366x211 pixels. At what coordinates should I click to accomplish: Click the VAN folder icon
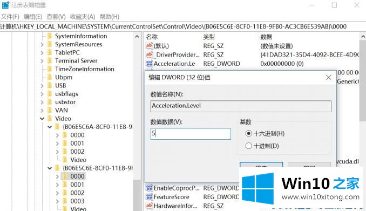(50, 110)
